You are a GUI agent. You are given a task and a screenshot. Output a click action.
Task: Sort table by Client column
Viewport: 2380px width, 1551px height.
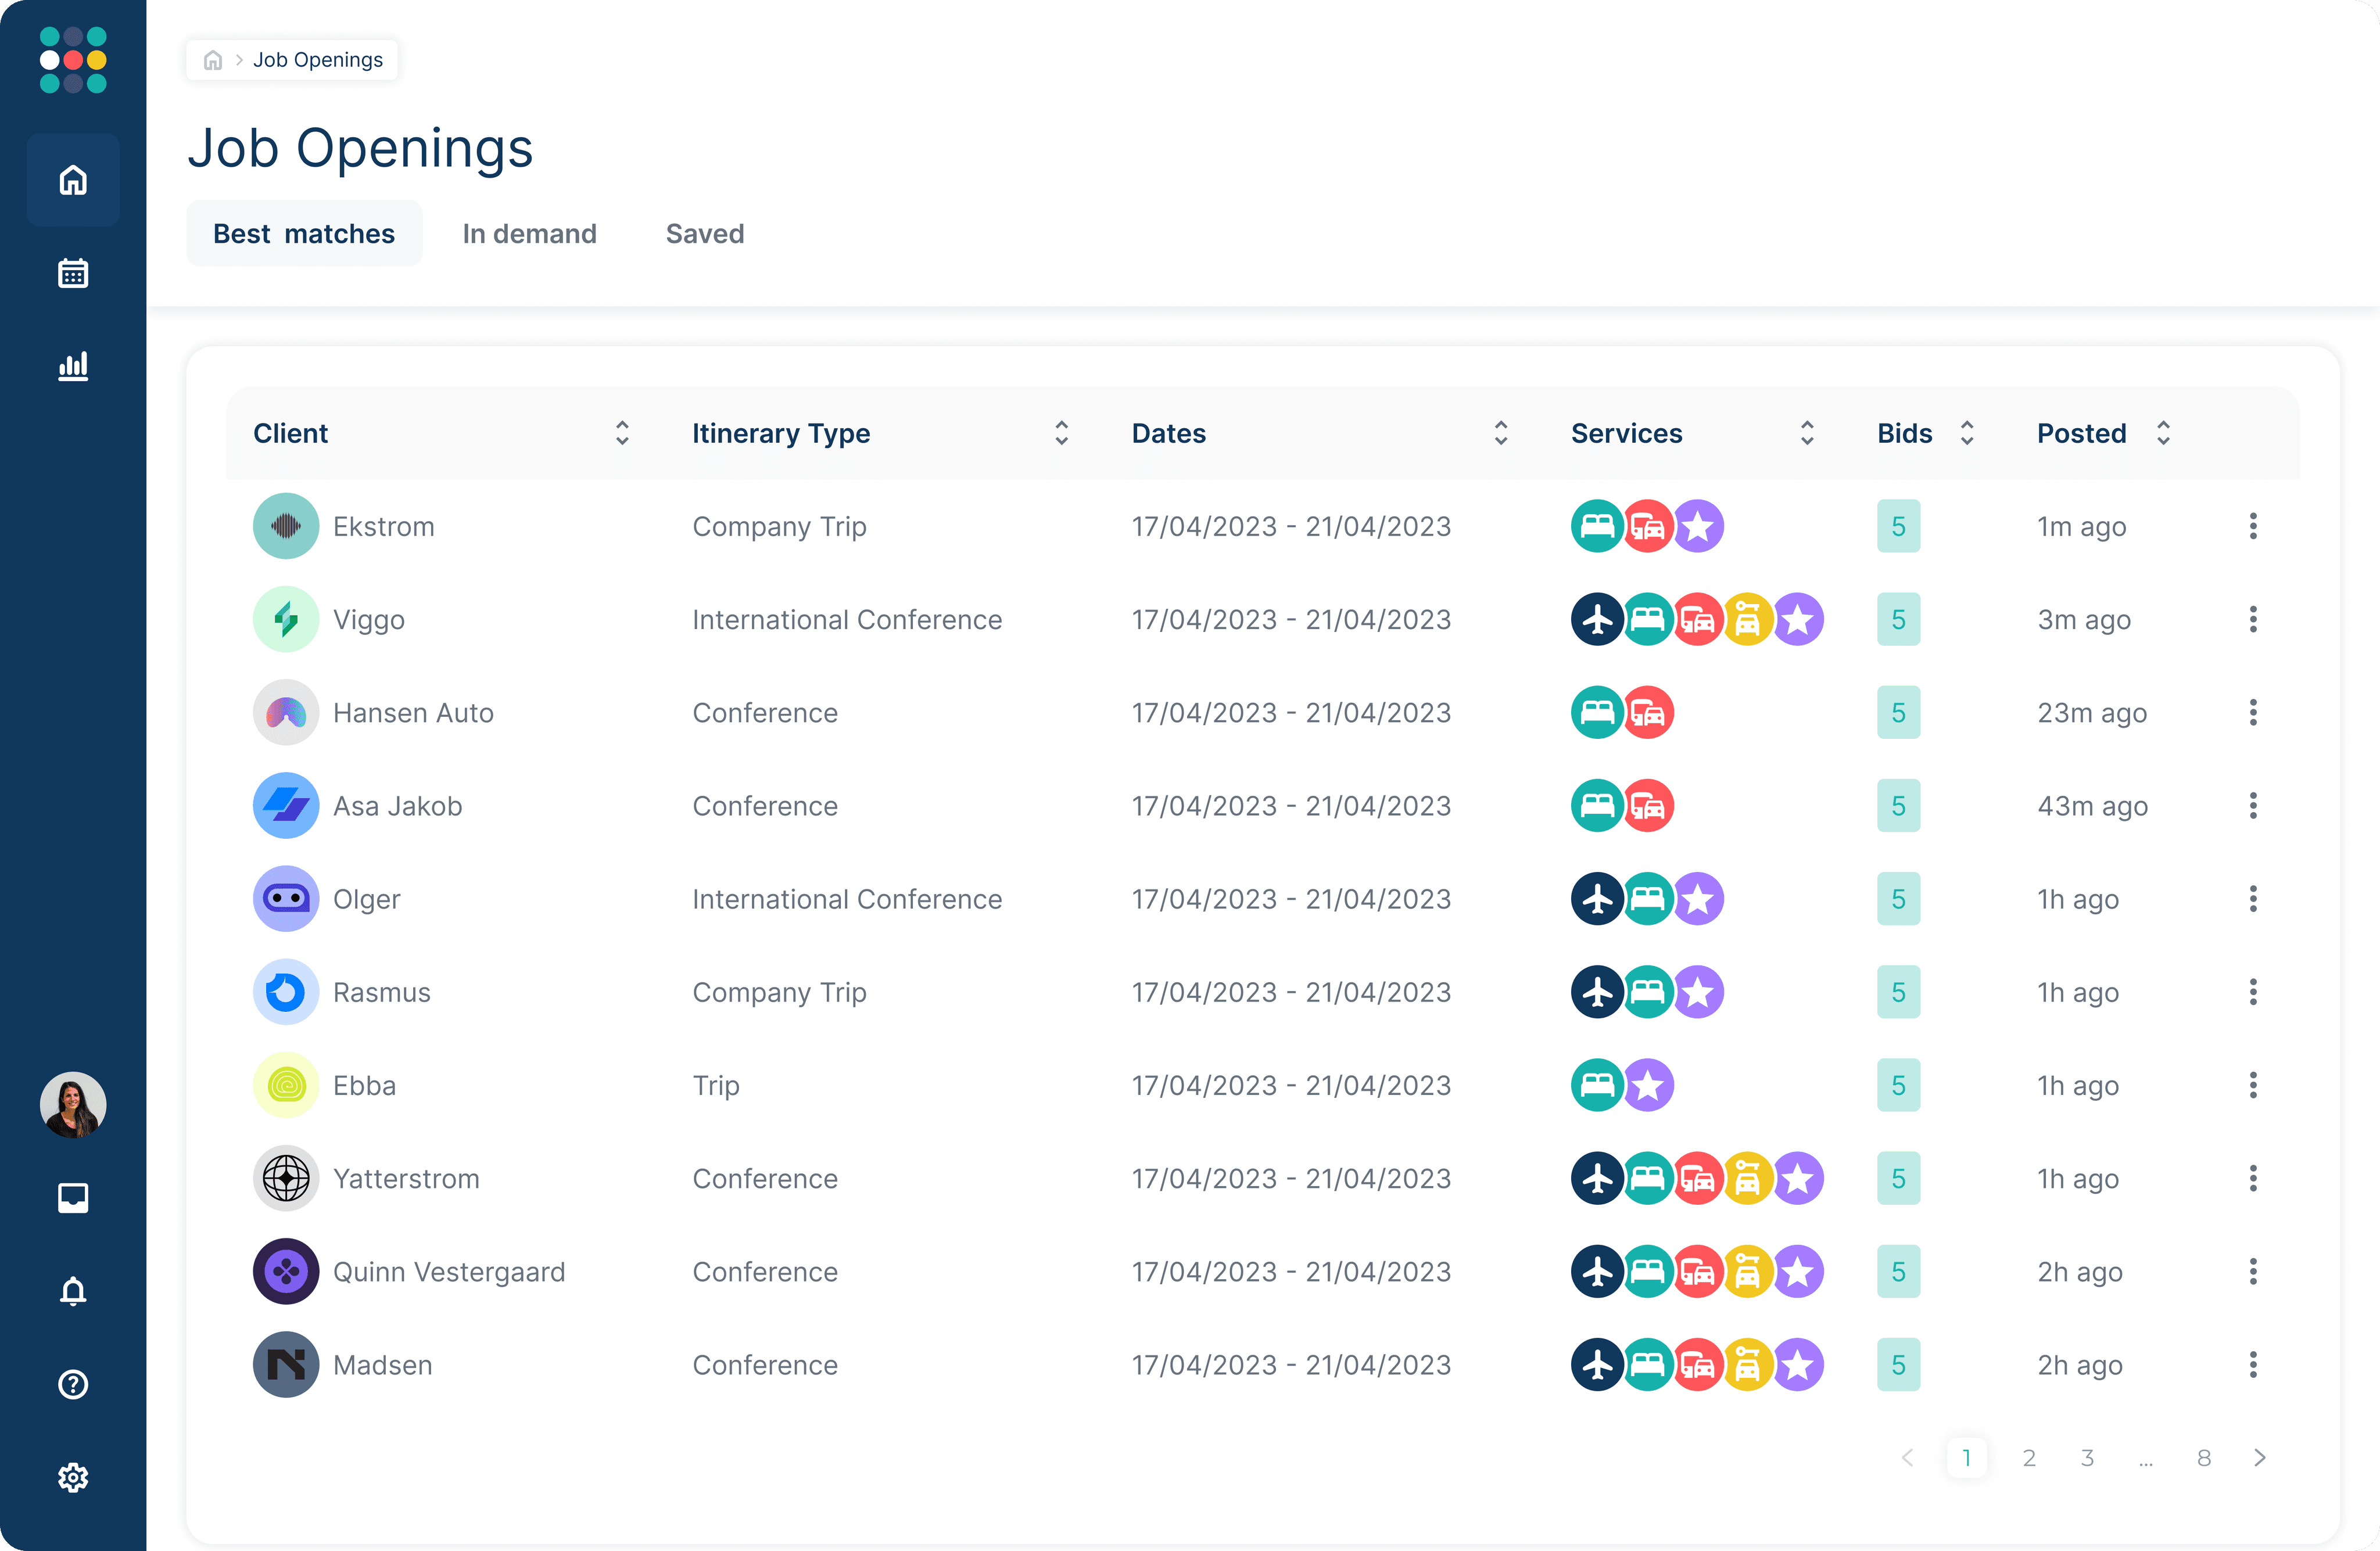[x=622, y=433]
